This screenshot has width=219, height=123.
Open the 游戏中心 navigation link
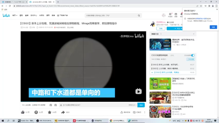[x=34, y=16]
